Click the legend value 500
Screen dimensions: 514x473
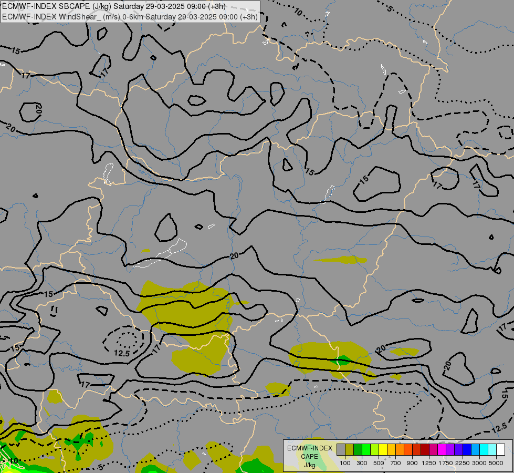pyautogui.click(x=379, y=463)
